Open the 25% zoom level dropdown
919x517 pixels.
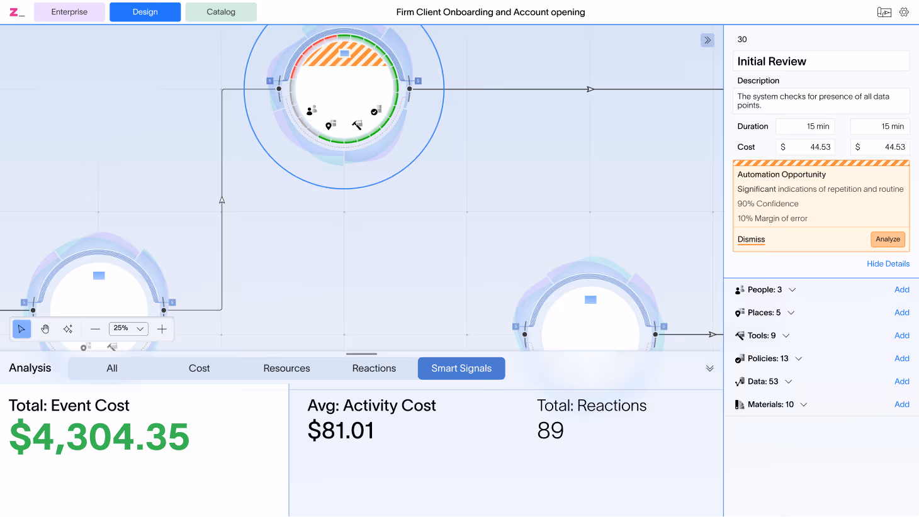pos(128,328)
